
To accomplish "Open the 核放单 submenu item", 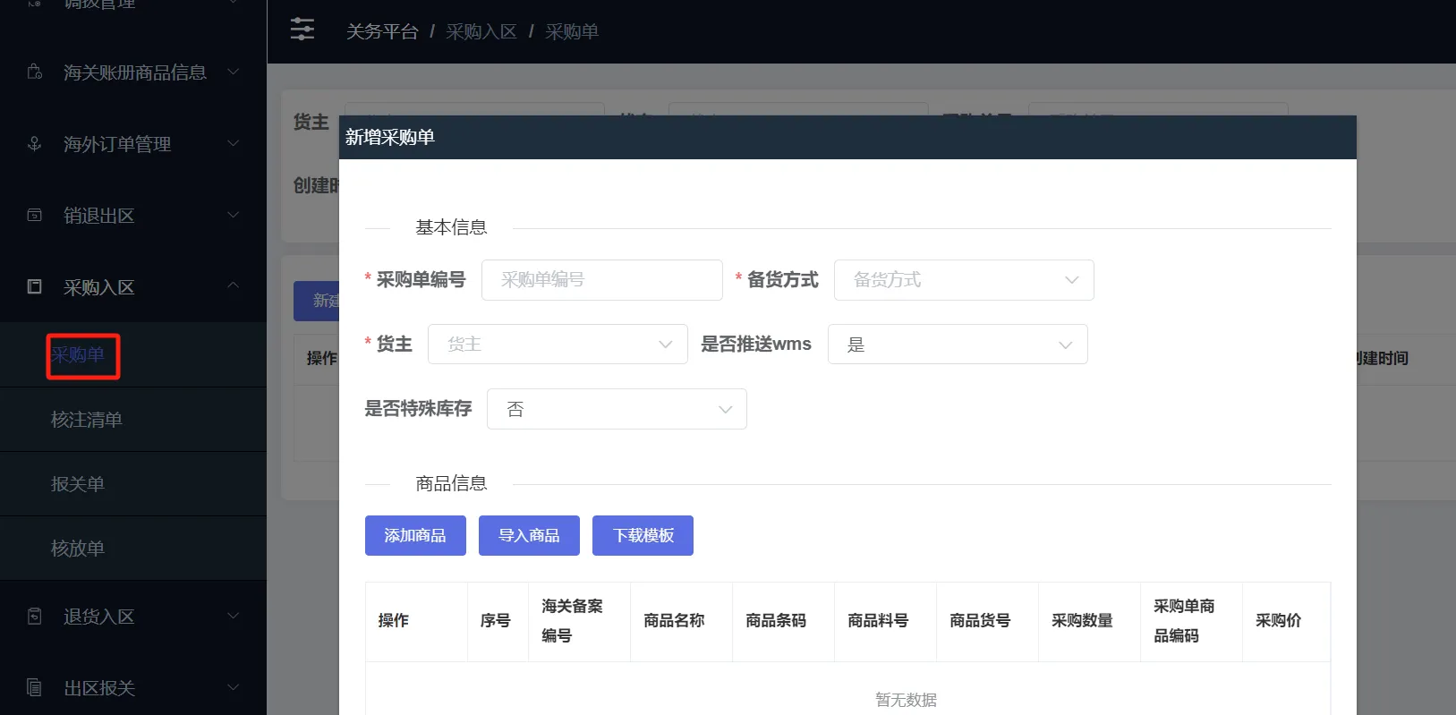I will click(x=78, y=549).
